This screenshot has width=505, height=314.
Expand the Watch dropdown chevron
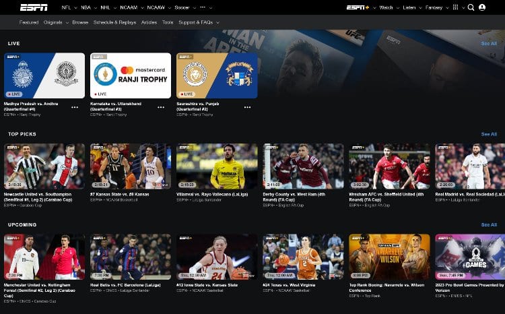[397, 7]
